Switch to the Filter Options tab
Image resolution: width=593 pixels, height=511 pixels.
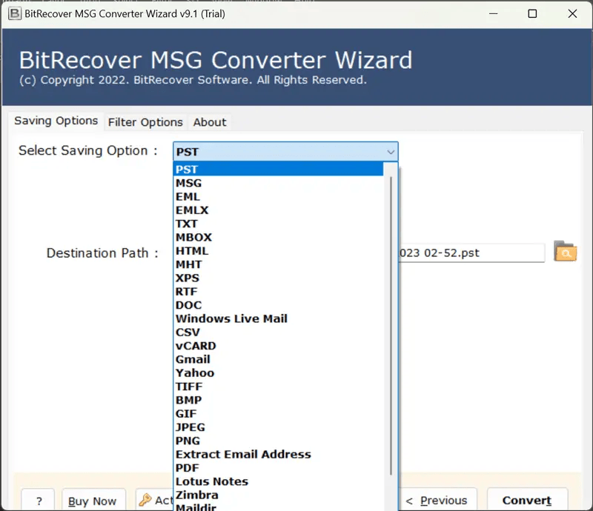pos(145,122)
